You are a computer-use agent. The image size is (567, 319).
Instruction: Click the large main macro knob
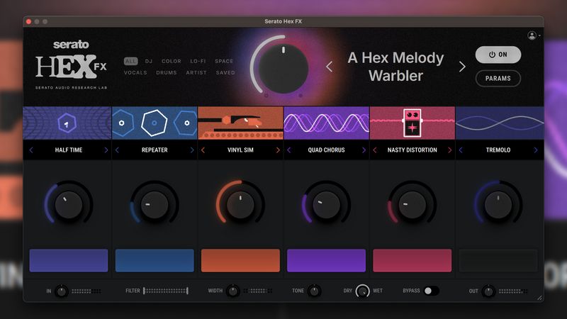pyautogui.click(x=283, y=68)
